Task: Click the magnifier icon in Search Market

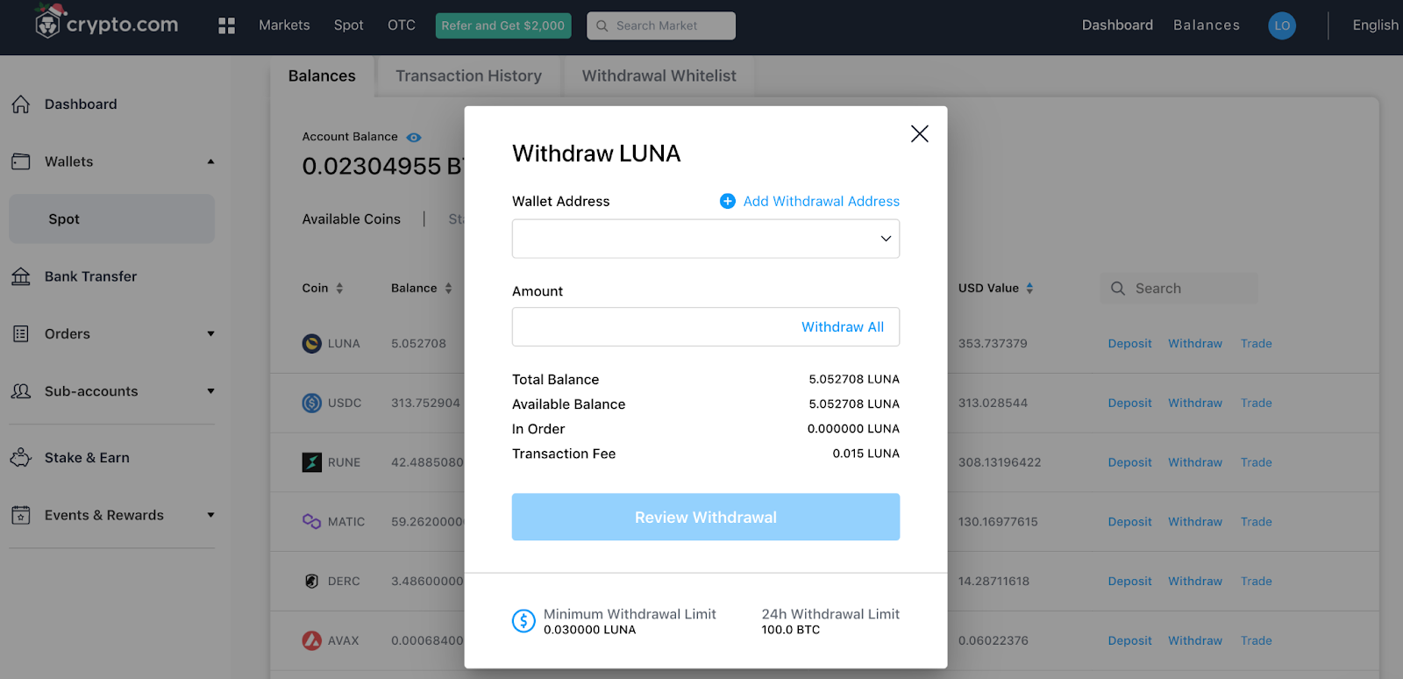Action: [602, 25]
